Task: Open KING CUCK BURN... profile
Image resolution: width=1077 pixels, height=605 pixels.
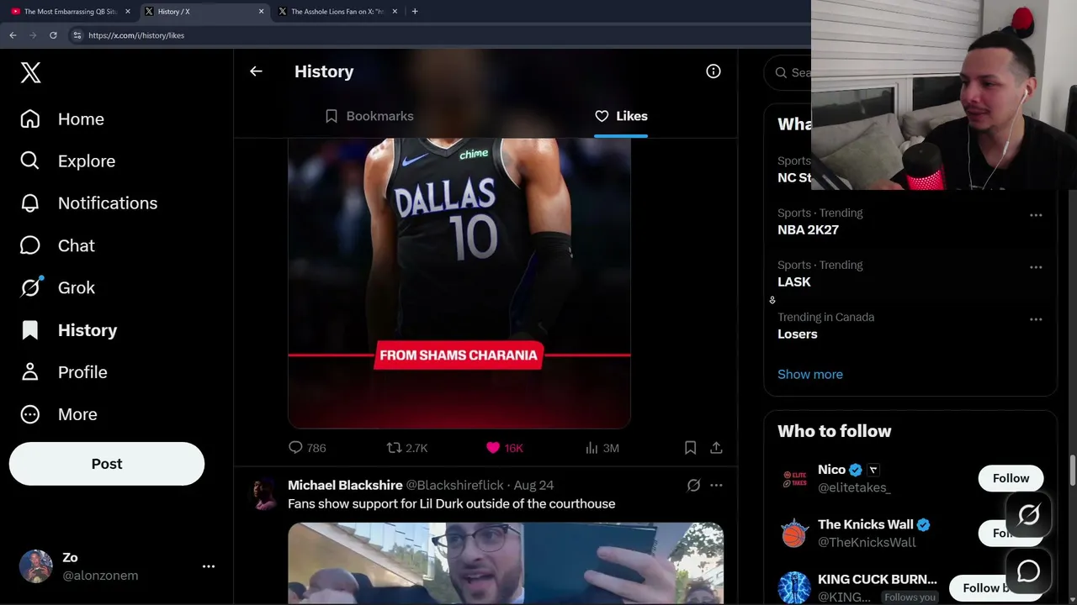Action: (x=877, y=579)
